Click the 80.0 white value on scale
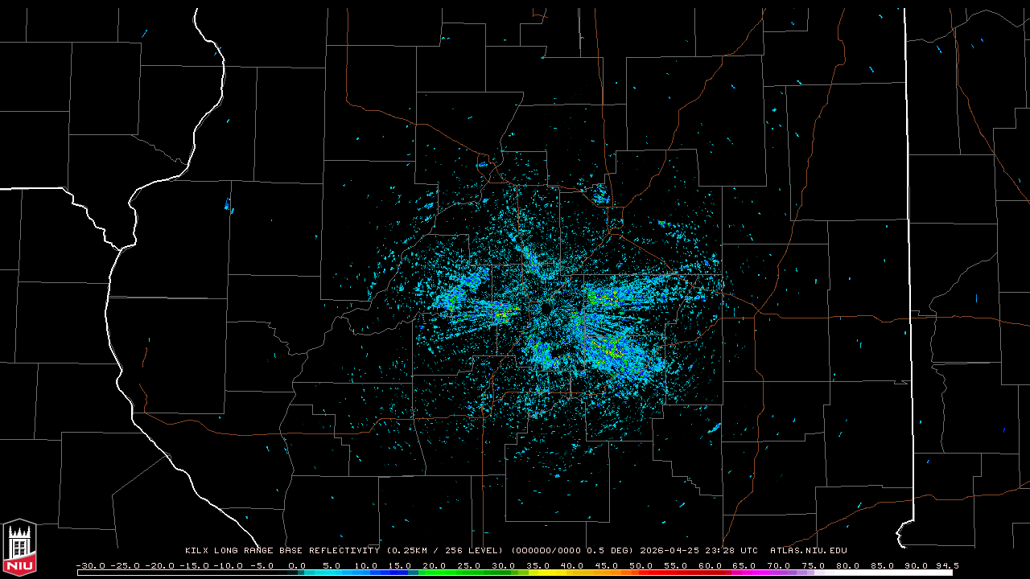This screenshot has height=579, width=1030. tap(848, 565)
